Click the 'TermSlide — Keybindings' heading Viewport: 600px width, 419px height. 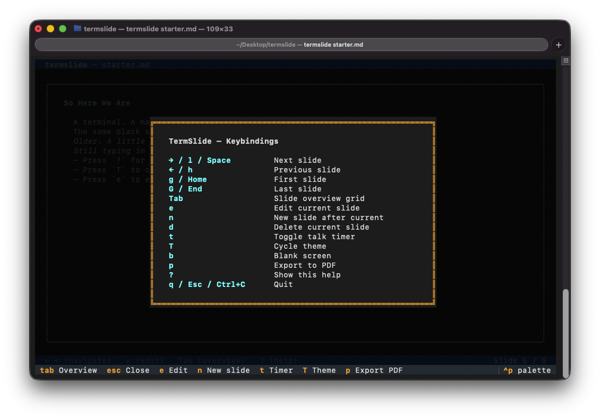point(224,141)
